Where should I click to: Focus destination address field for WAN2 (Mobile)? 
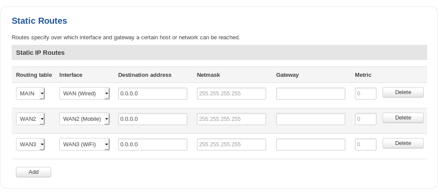(152, 119)
